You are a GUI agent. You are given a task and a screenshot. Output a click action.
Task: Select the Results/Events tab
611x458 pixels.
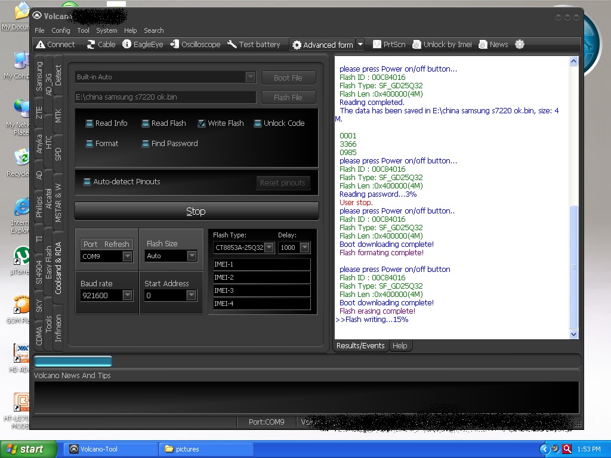(360, 346)
